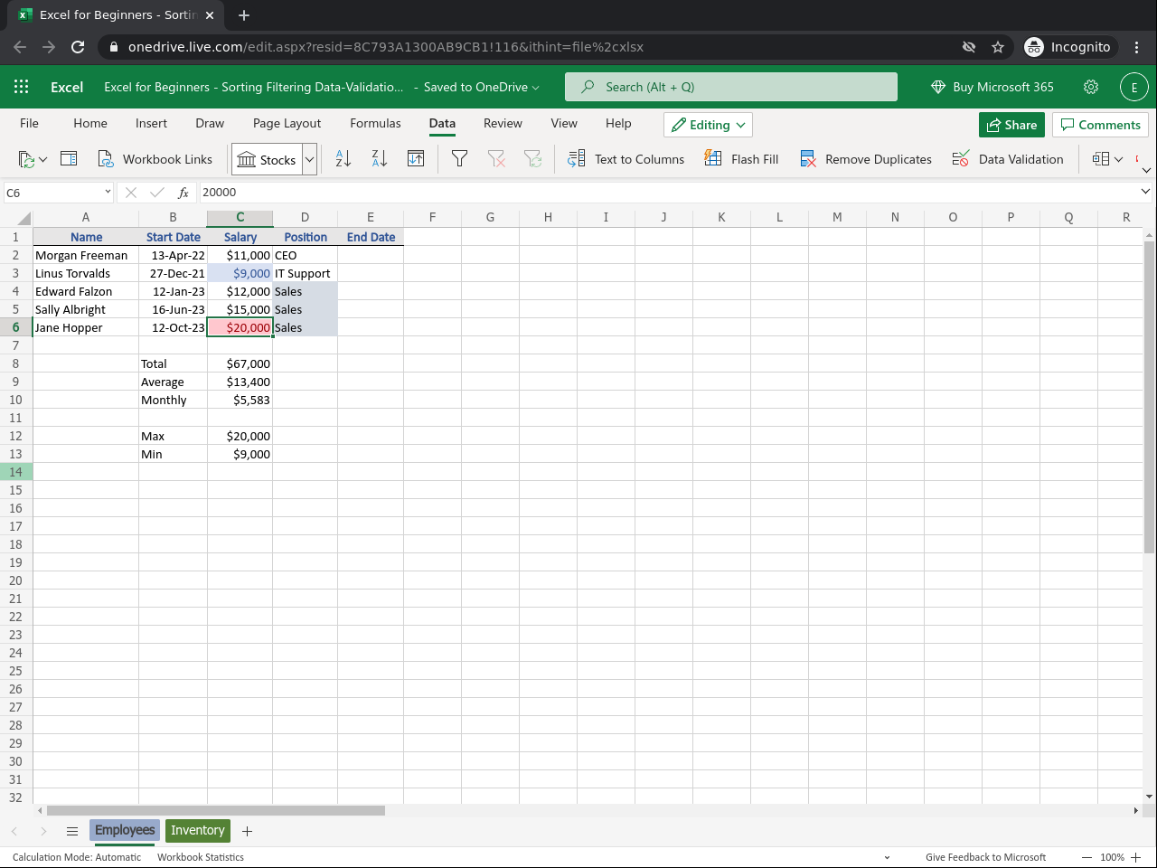This screenshot has width=1157, height=868.
Task: Select the Employees sheet tab
Action: click(x=125, y=831)
